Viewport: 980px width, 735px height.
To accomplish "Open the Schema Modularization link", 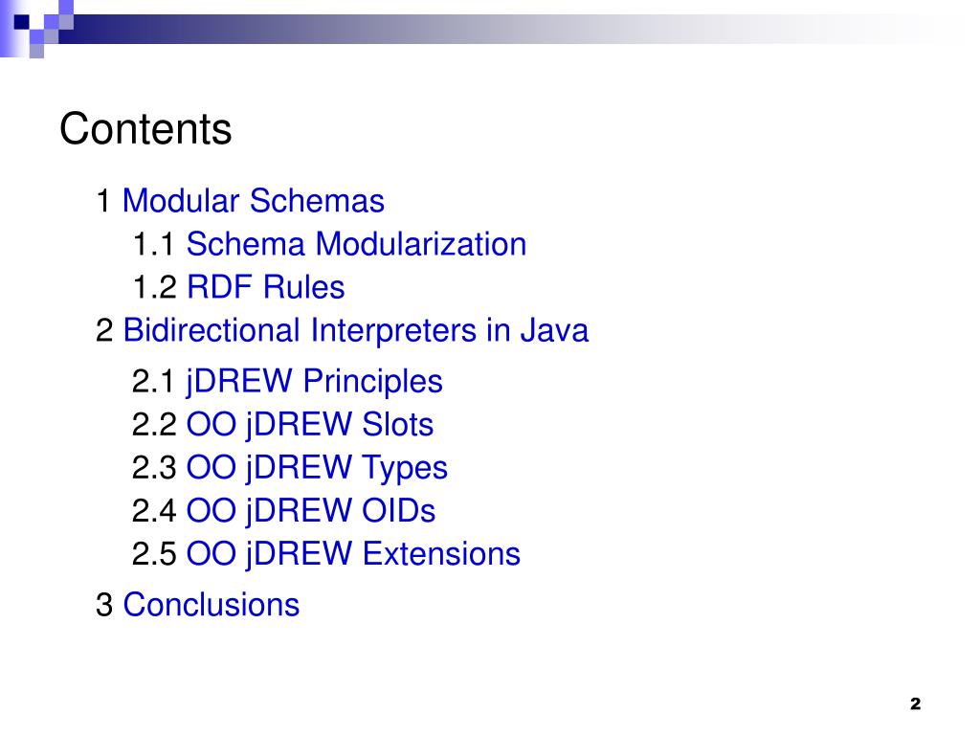I will coord(356,244).
